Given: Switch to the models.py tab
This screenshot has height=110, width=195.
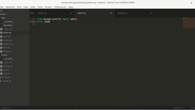Looking at the screenshot, I should point(42,13).
